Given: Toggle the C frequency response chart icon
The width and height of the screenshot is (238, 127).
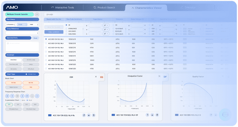Looking at the screenshot, I should 37,96.
